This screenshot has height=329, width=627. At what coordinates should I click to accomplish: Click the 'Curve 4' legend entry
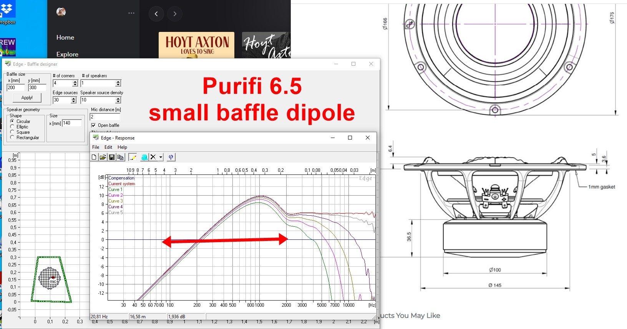115,207
